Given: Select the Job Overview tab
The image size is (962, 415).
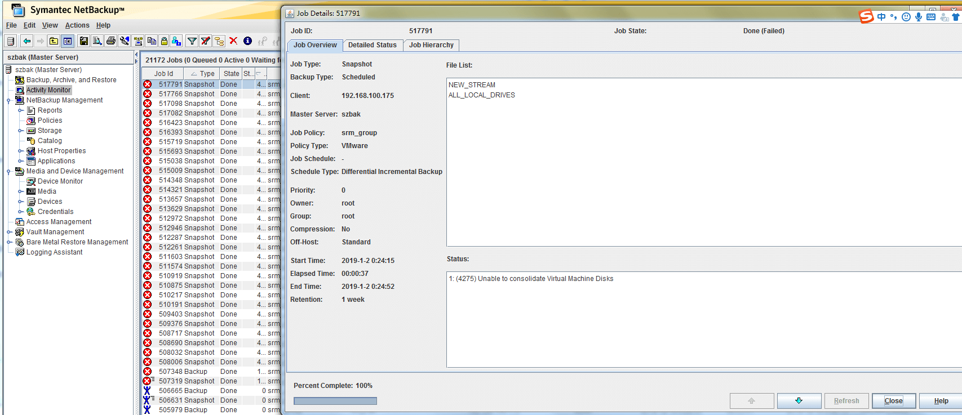Looking at the screenshot, I should tap(315, 45).
